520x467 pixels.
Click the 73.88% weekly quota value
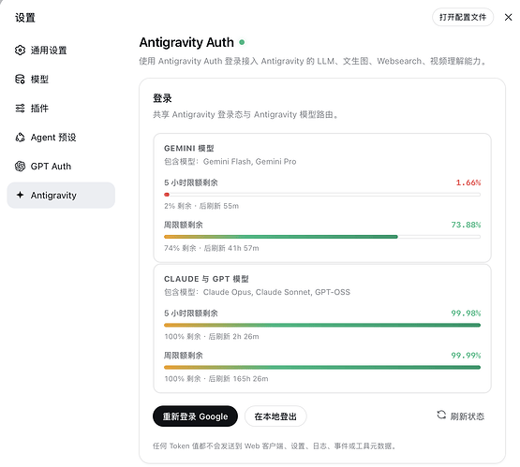pos(466,225)
